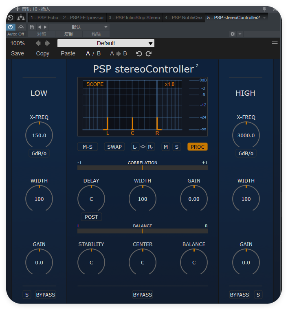This screenshot has width=288, height=310.
Task: Load the next PSP preset with right arrow
Action: click(x=47, y=43)
